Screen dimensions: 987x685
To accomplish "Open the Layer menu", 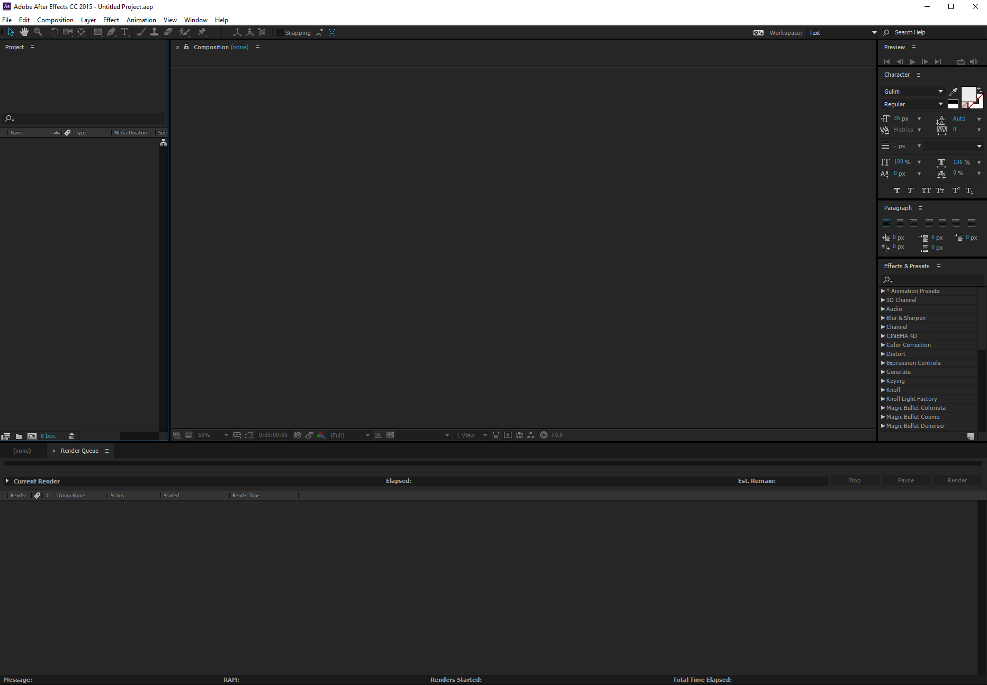I will (88, 20).
